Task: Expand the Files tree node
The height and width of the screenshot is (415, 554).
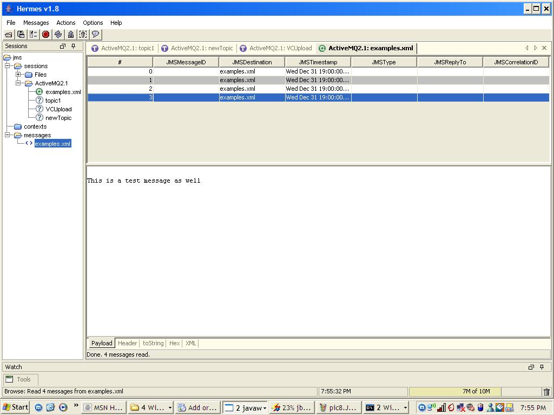Action: [x=18, y=75]
